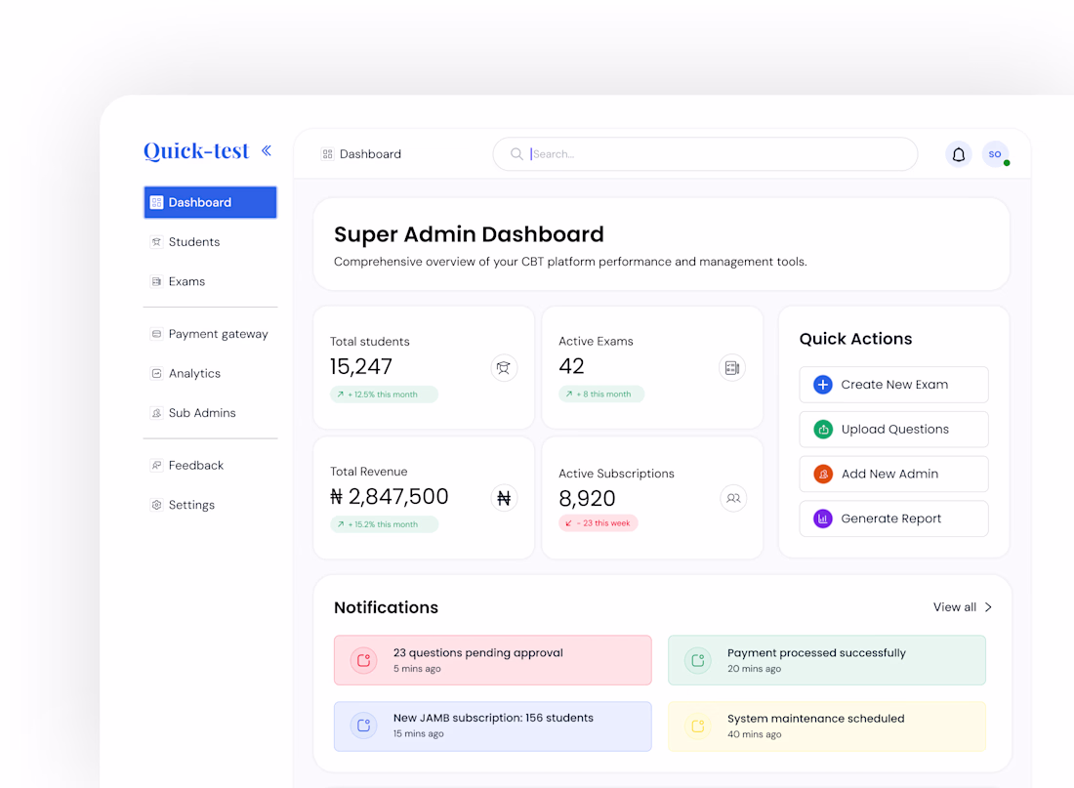Open the Dashboard menu item

pyautogui.click(x=210, y=202)
